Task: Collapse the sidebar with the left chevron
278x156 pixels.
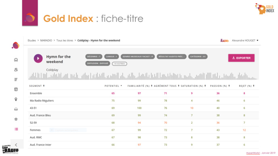Action: coord(16,145)
